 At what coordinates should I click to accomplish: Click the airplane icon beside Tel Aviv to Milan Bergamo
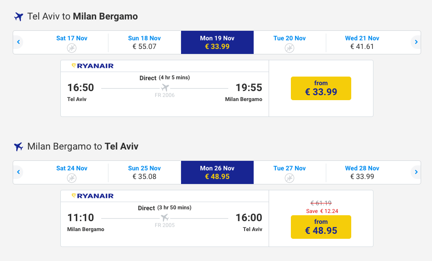point(19,17)
